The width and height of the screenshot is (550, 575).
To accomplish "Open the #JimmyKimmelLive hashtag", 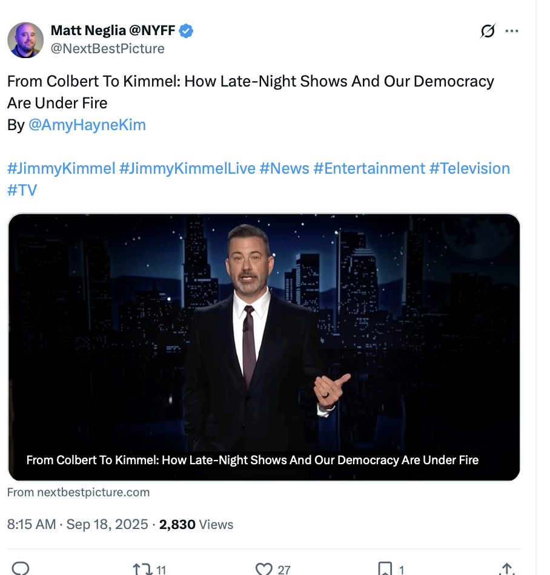I will pos(187,168).
